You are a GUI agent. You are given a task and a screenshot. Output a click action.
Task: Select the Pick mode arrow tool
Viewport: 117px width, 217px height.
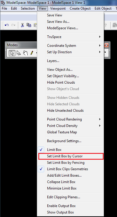click(12, 53)
